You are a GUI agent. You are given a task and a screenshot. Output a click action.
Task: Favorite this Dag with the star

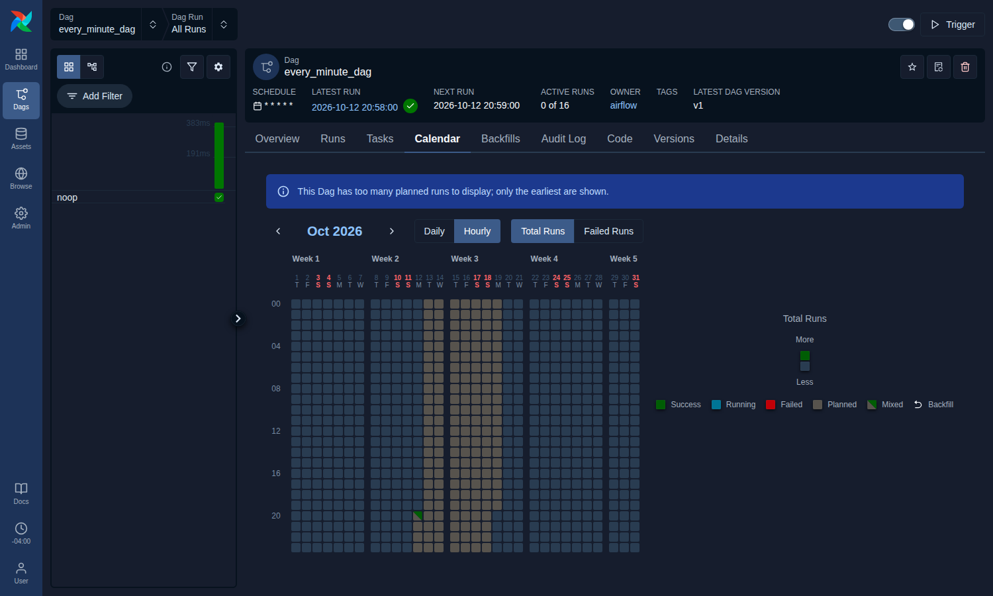pyautogui.click(x=912, y=67)
